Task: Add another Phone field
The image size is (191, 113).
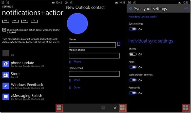Action: (x=77, y=62)
